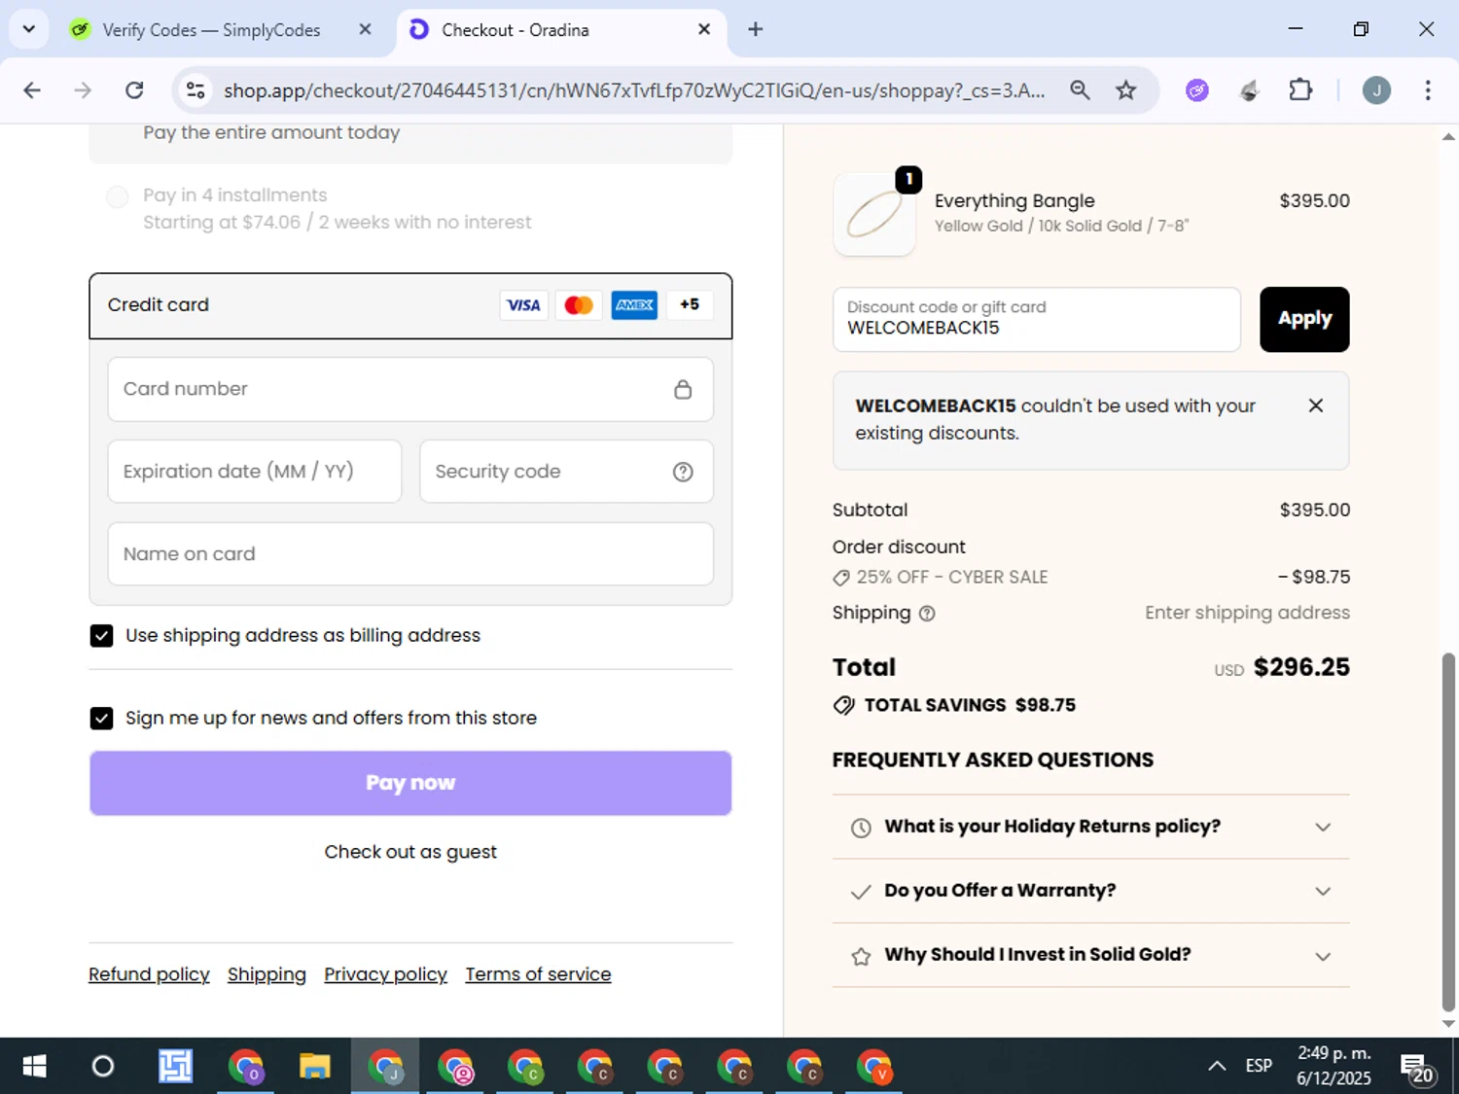Click the Everything Bangle product thumbnail
The image size is (1459, 1094).
click(874, 214)
